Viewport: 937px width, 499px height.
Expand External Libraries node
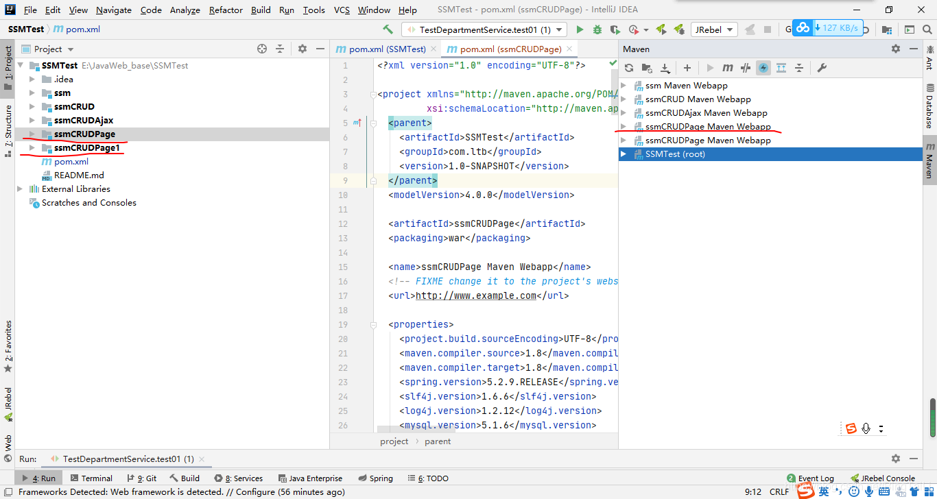pos(20,188)
